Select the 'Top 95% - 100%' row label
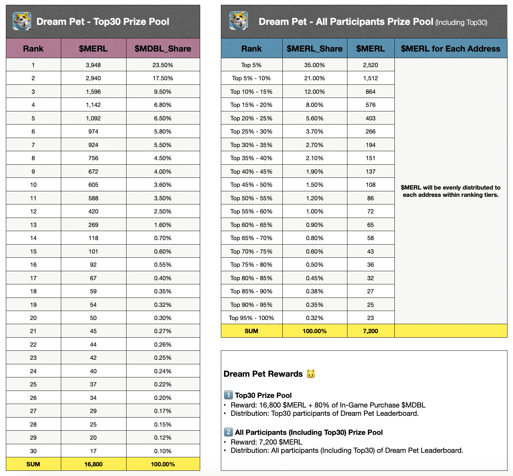The height and width of the screenshot is (476, 513). pyautogui.click(x=251, y=318)
